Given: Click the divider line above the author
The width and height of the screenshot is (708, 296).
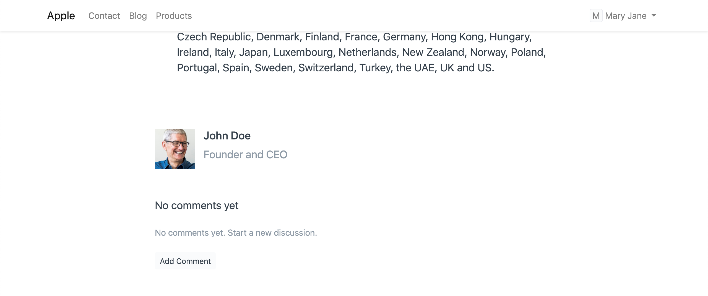Looking at the screenshot, I should [354, 102].
